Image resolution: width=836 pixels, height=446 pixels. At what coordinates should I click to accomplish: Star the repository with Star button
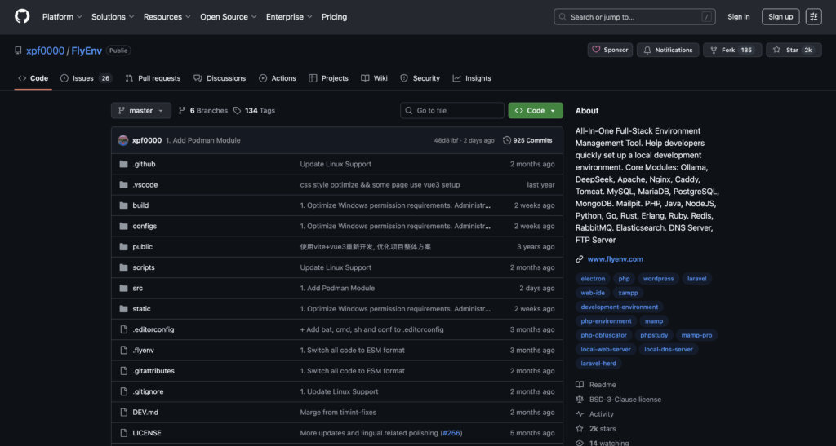tap(794, 50)
